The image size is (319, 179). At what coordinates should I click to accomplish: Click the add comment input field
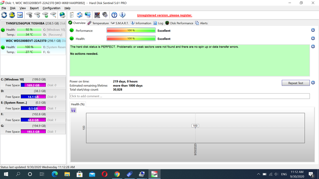pos(190,96)
